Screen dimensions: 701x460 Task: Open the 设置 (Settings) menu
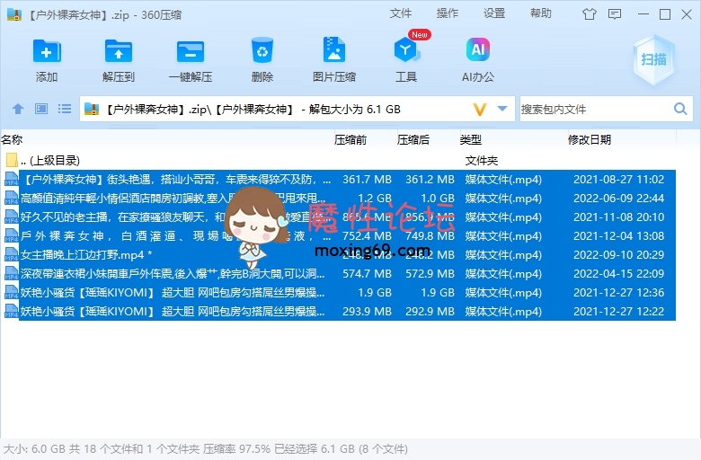[x=494, y=13]
